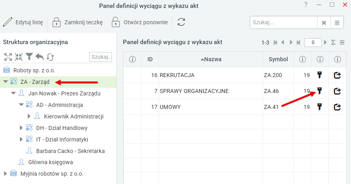Click go-to-page arrow beside page number field
This screenshot has width=351, height=184.
click(x=325, y=43)
